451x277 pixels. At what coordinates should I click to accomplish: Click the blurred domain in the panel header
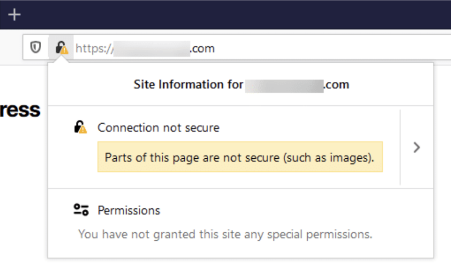coord(284,84)
